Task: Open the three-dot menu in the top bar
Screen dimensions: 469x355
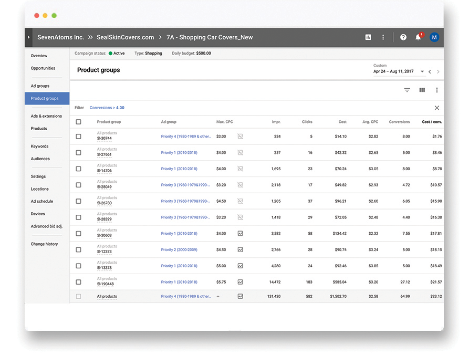Action: pos(383,37)
